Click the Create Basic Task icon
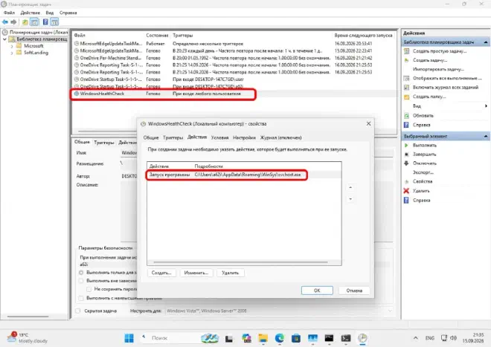 point(406,51)
